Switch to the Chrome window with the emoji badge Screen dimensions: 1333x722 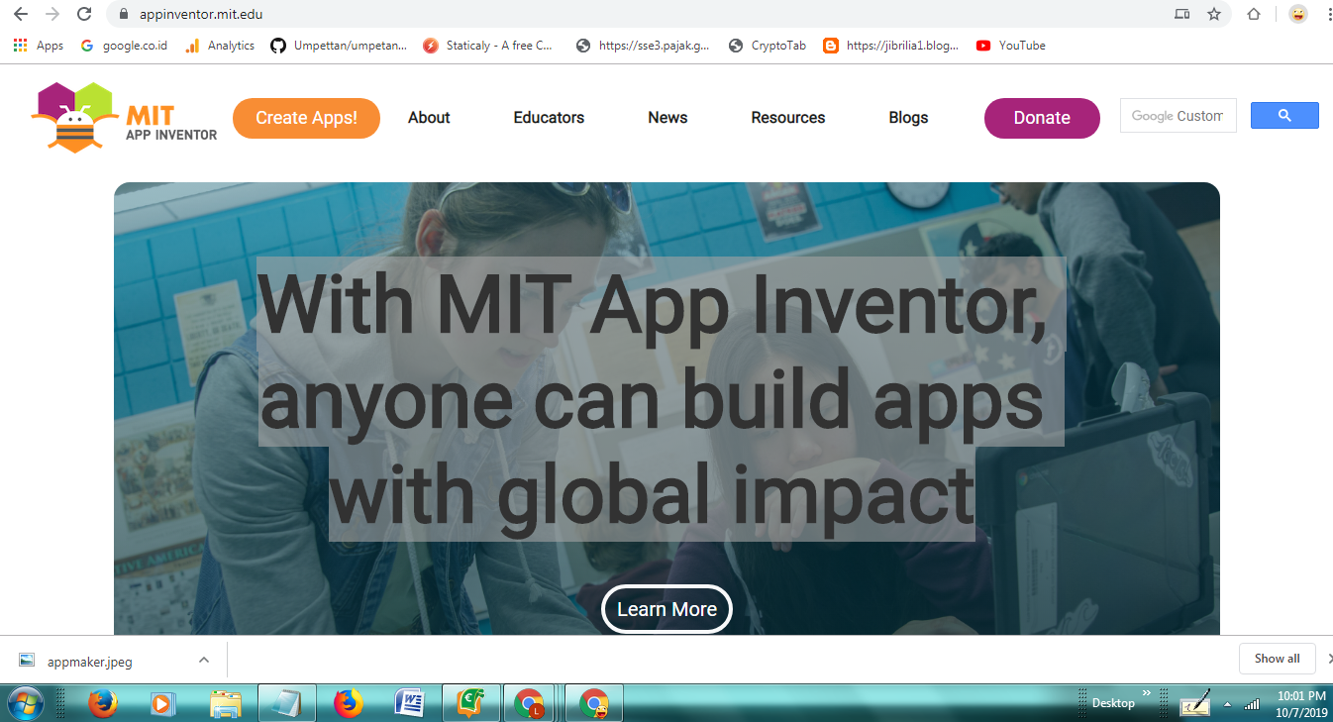594,703
